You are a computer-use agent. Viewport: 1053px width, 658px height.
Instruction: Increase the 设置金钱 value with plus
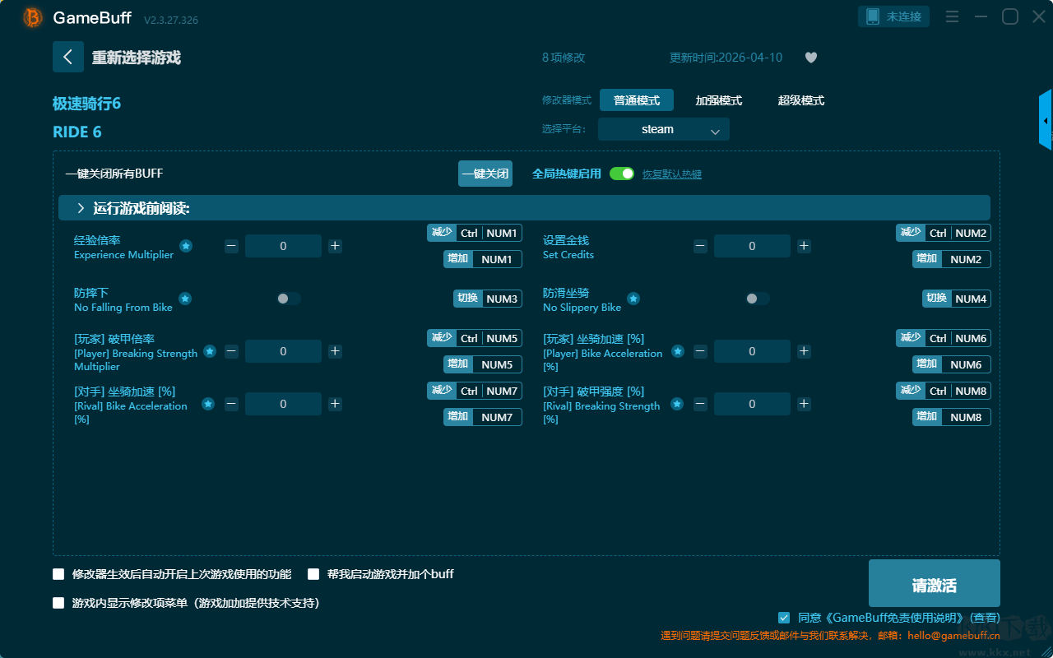[804, 246]
